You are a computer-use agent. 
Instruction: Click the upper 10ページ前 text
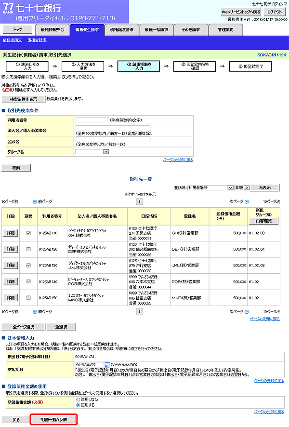coord(10,202)
